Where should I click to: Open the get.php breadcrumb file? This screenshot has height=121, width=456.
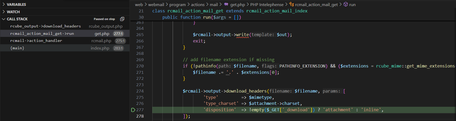tap(238, 4)
